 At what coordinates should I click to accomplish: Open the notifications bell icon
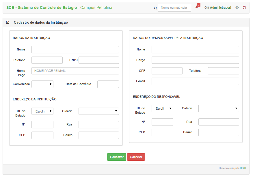[196, 8]
